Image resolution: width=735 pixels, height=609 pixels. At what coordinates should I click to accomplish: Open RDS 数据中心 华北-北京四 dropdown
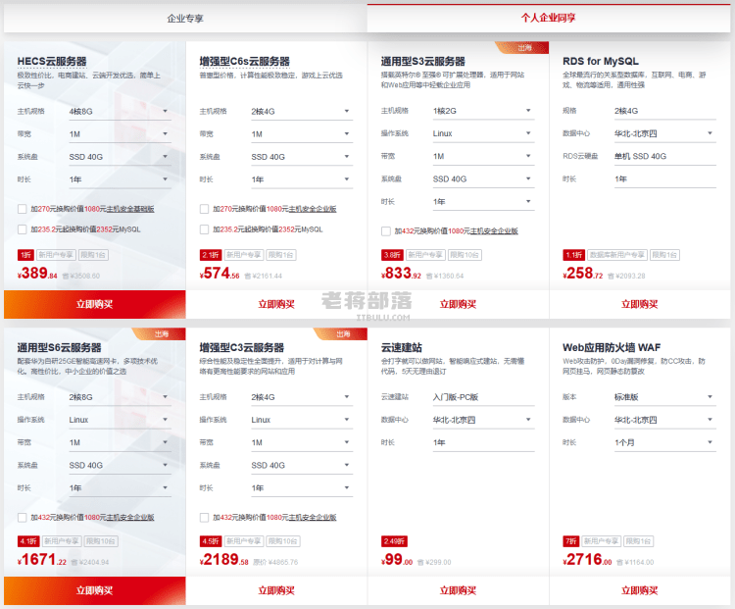[x=665, y=133]
